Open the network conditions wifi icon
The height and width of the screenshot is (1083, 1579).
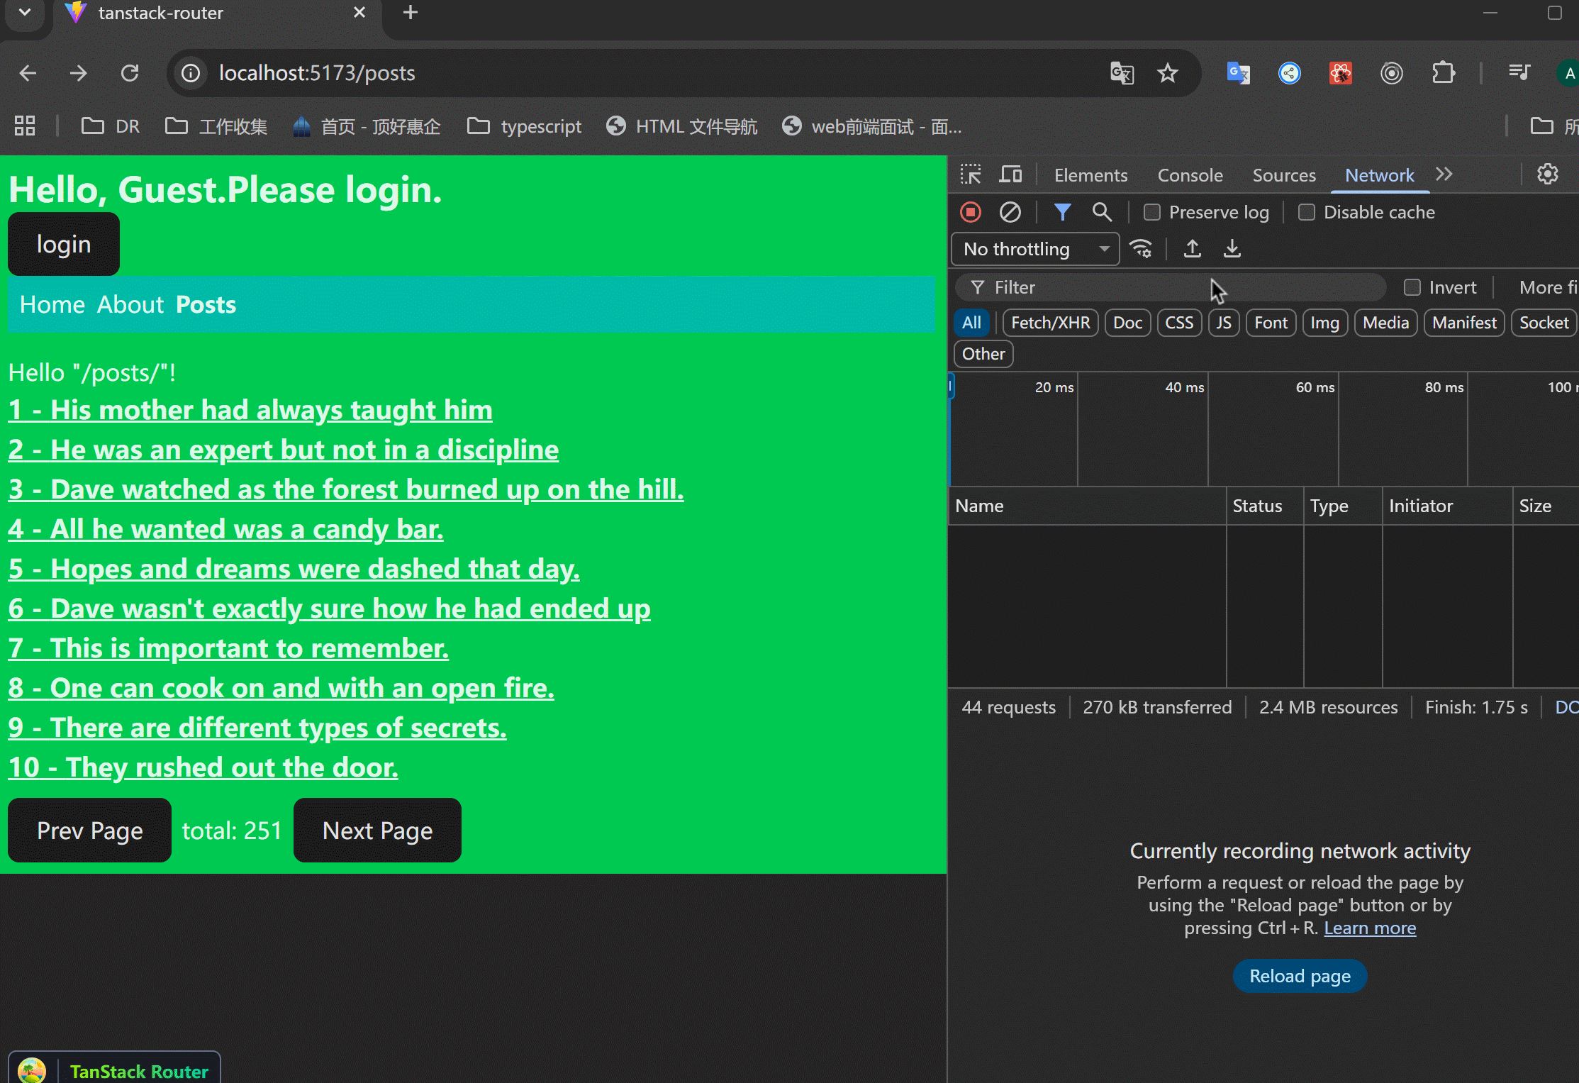[1141, 249]
